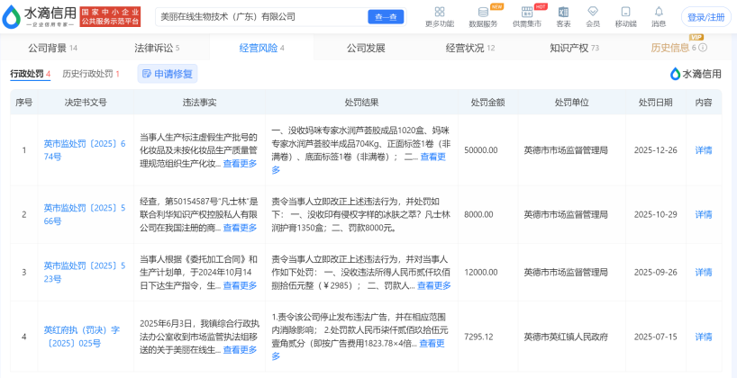Switch to 法律诉讼 tab

pos(157,48)
